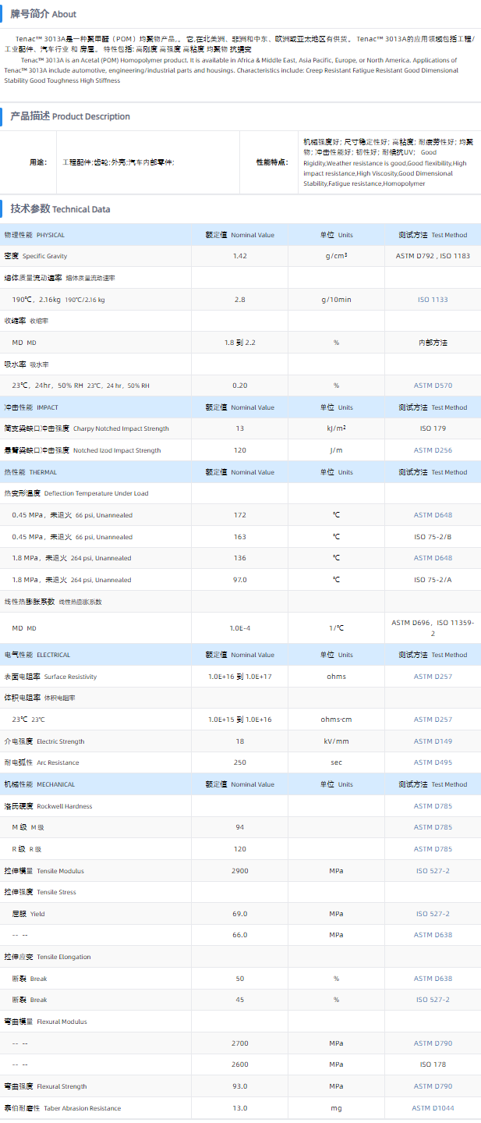The height and width of the screenshot is (1123, 481).
Task: Select ISO 179 in the Charpy impact row
Action: pos(433,428)
